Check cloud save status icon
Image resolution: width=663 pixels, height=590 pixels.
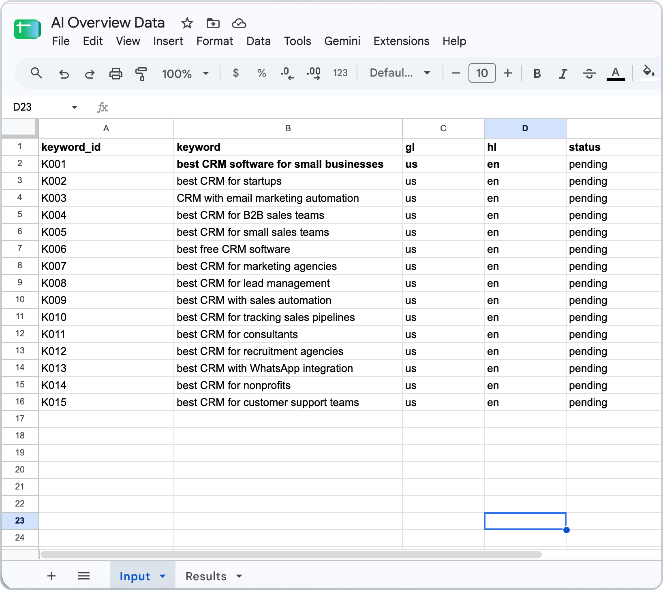239,23
